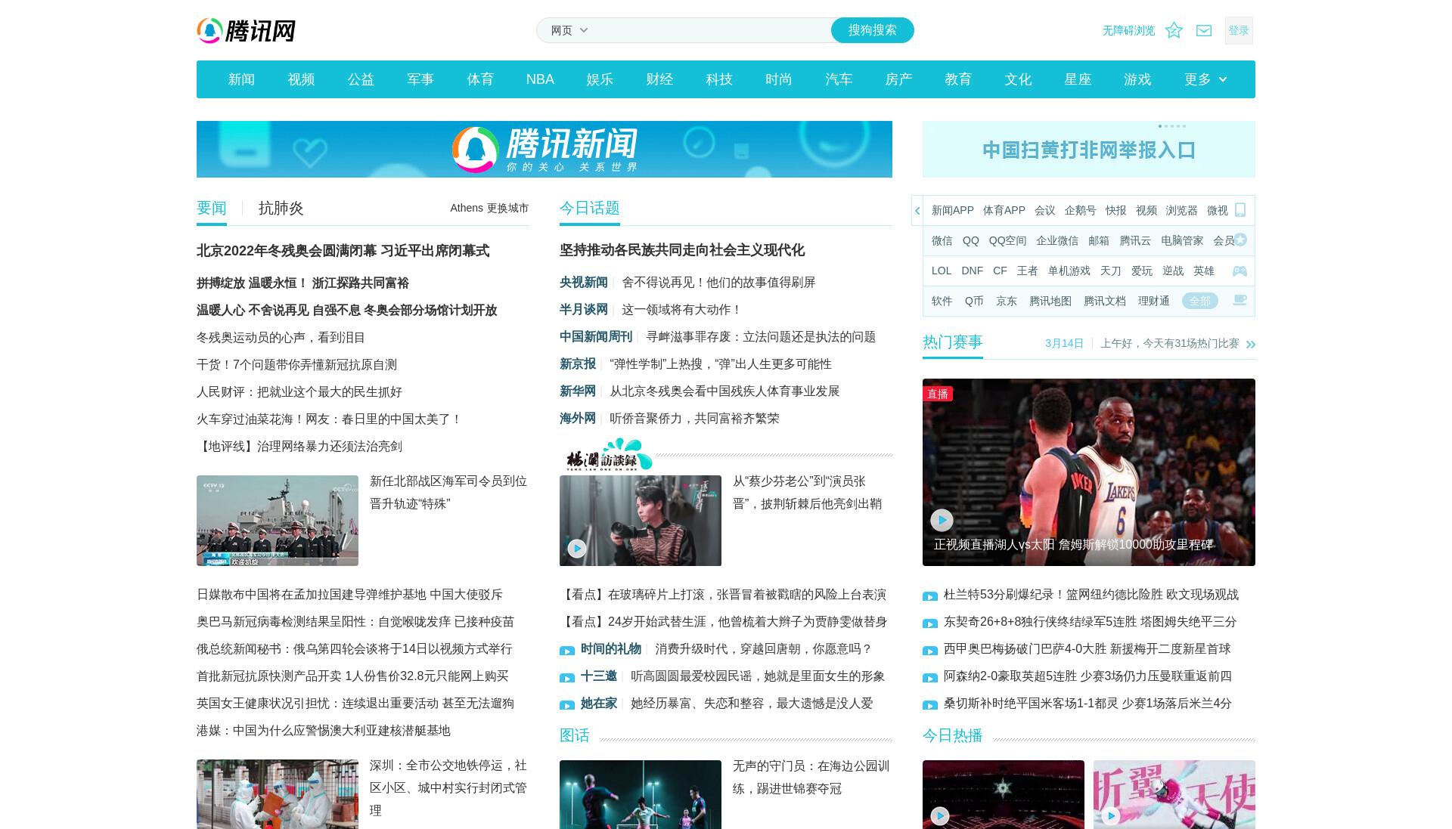Open the 中国扫黄打非网举报入口 banner
1452x829 pixels.
(x=1089, y=150)
